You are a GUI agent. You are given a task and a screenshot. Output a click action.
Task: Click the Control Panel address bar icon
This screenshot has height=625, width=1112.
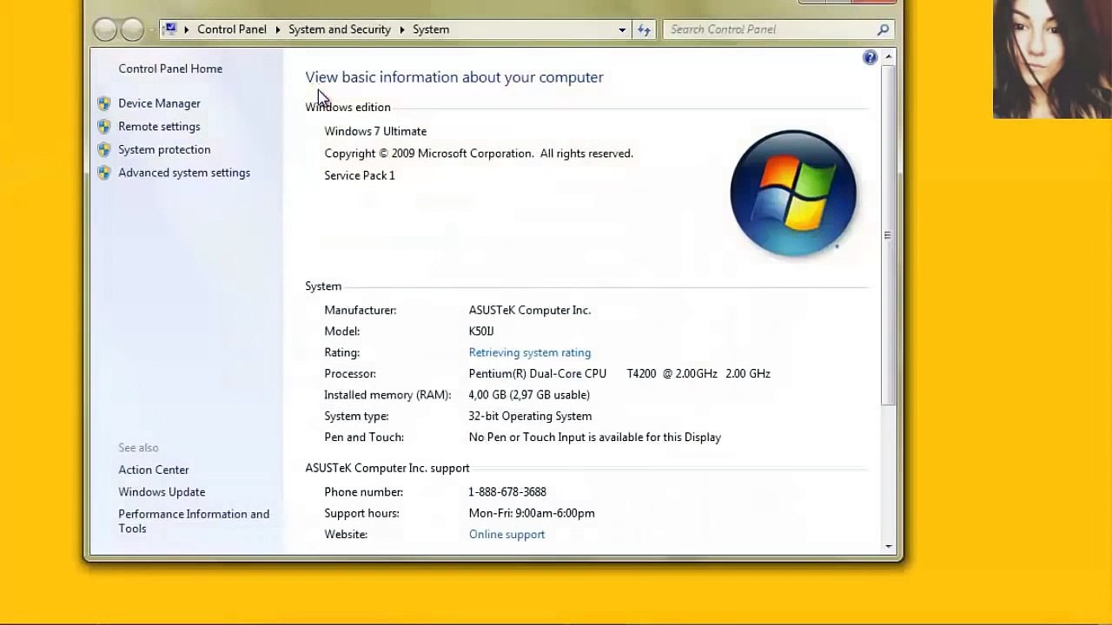[x=171, y=29]
